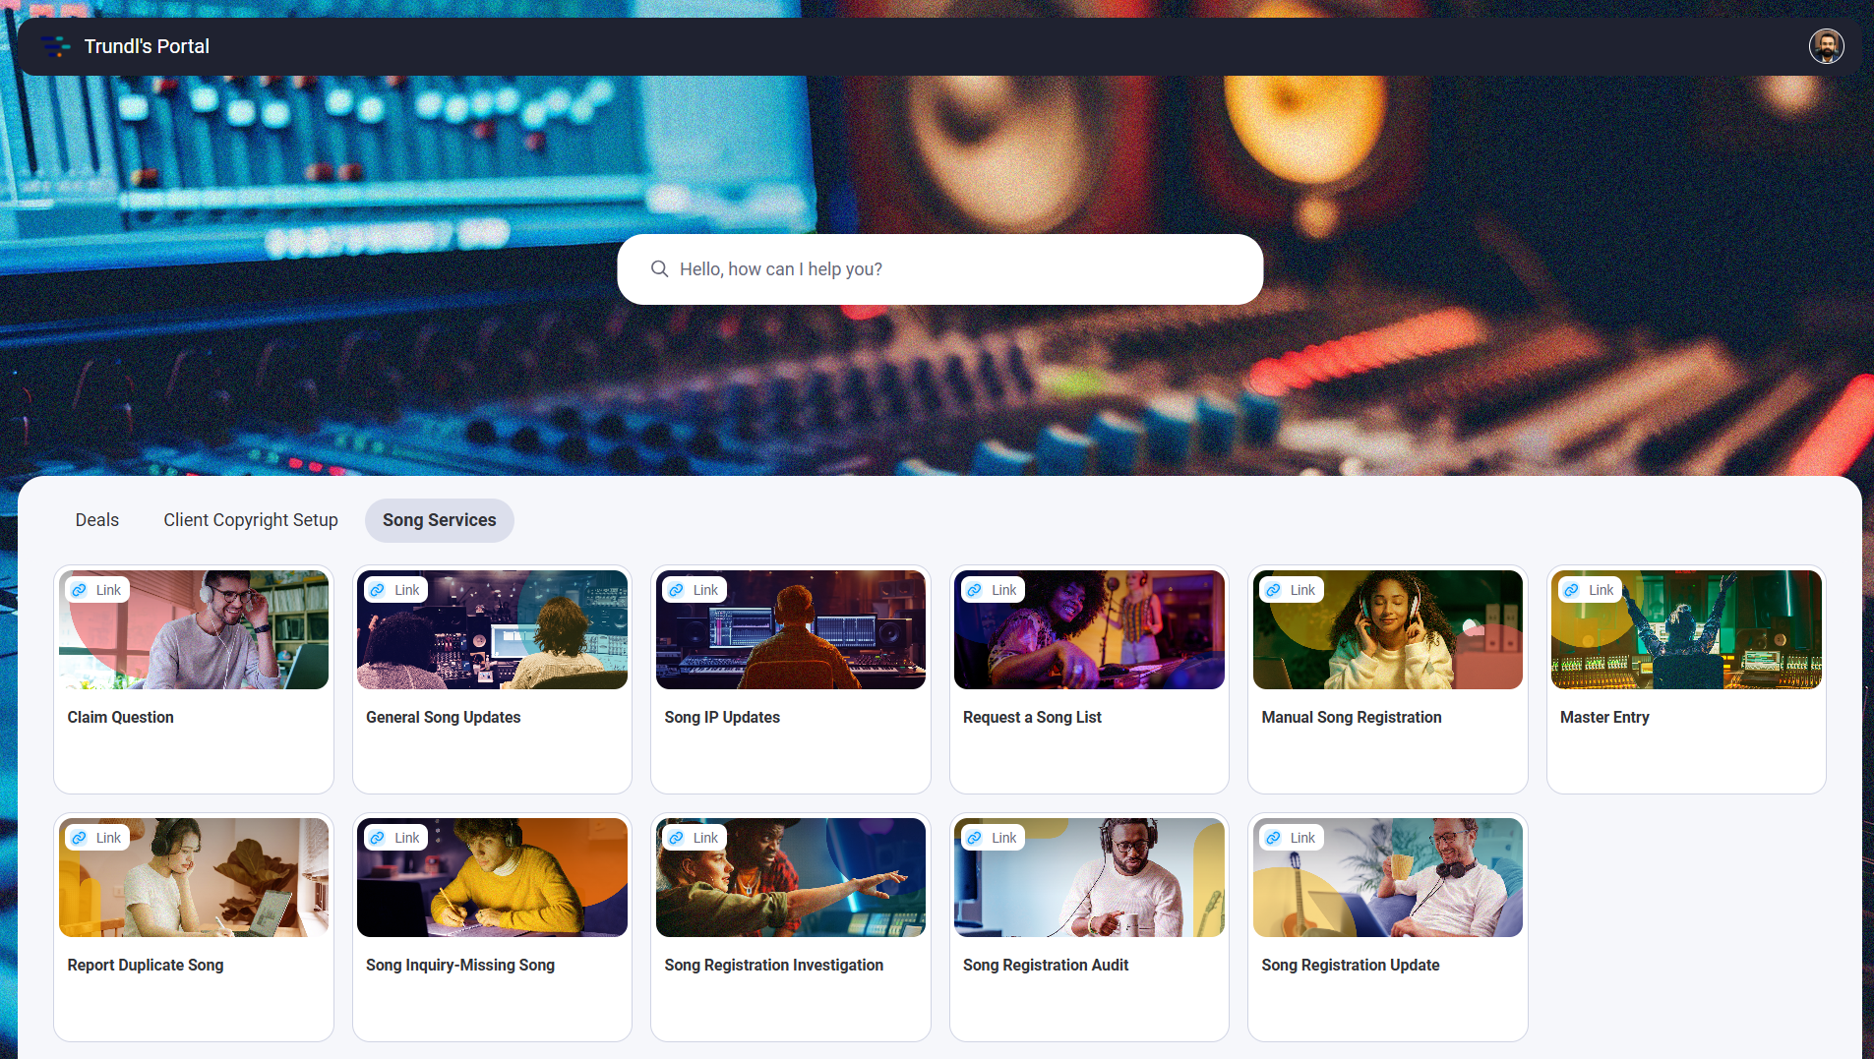Click the Link badge on Manual Song Registration
The width and height of the screenshot is (1874, 1059).
(1292, 590)
